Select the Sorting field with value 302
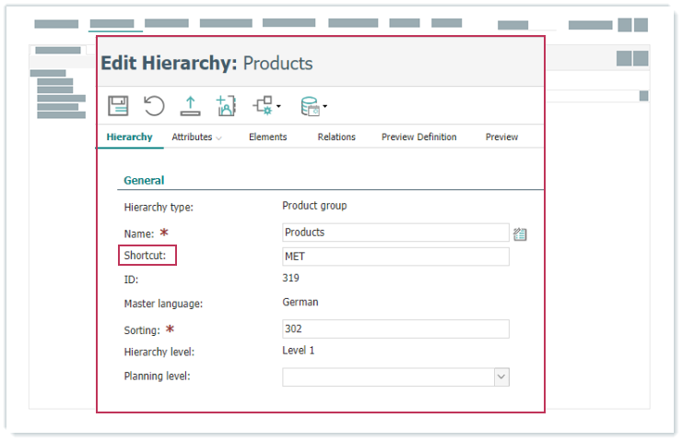Screen dimensions: 683x442 (394, 329)
